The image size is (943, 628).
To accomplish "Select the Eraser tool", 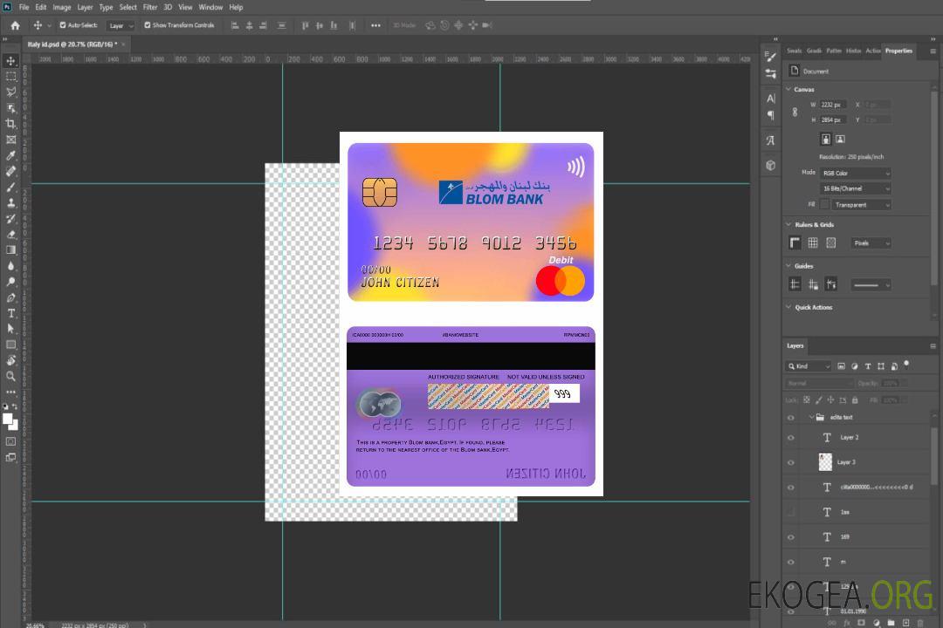I will [x=10, y=235].
